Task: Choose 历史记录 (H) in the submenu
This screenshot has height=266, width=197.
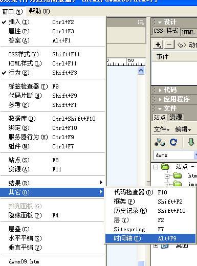Action: point(150,211)
